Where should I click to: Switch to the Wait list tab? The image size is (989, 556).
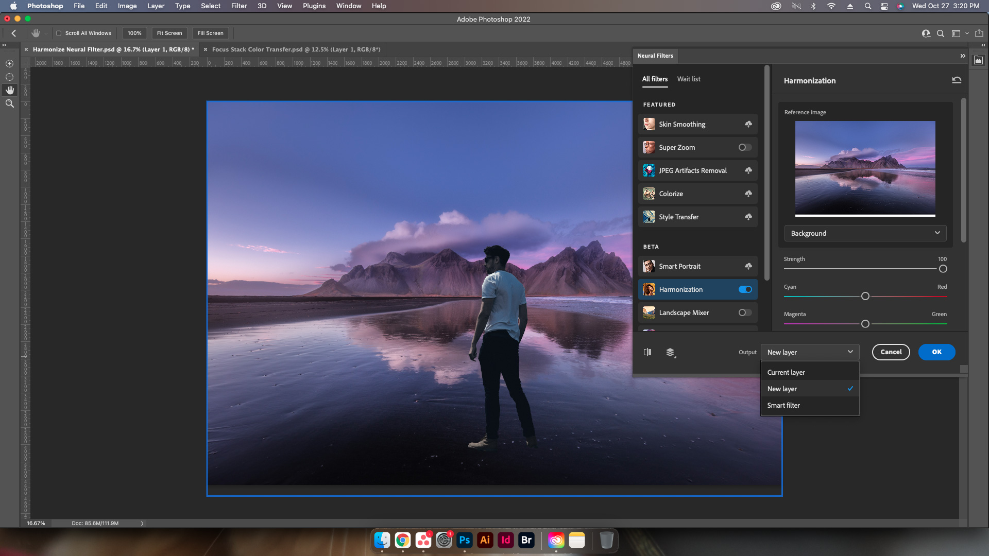pyautogui.click(x=688, y=79)
